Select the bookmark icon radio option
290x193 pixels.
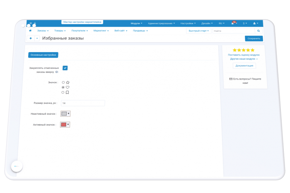tap(63, 92)
